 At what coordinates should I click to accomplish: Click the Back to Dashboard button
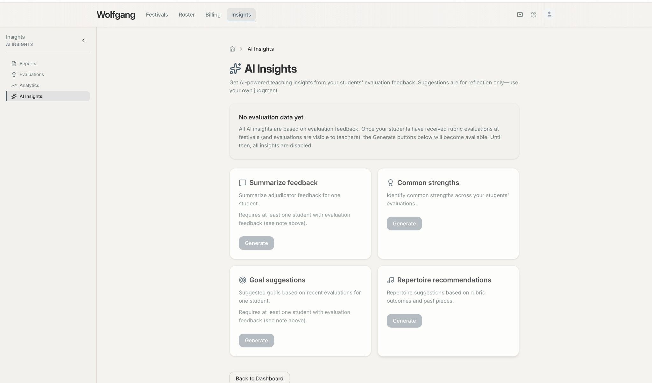(x=259, y=378)
